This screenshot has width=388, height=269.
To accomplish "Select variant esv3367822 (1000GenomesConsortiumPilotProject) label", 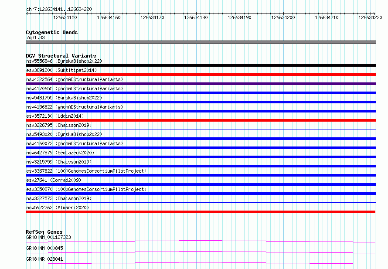I will 86,171.
